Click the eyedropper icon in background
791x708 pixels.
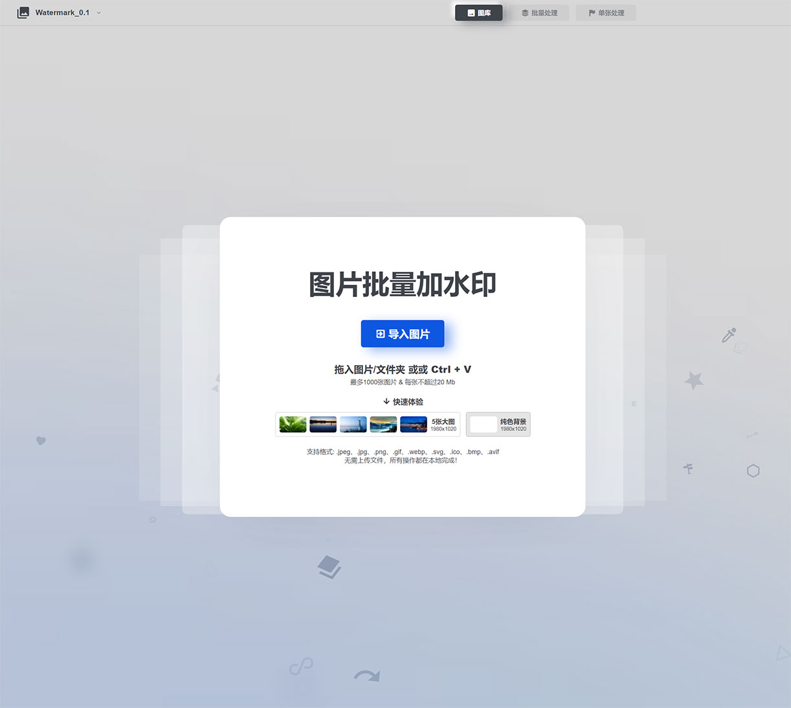coord(729,335)
